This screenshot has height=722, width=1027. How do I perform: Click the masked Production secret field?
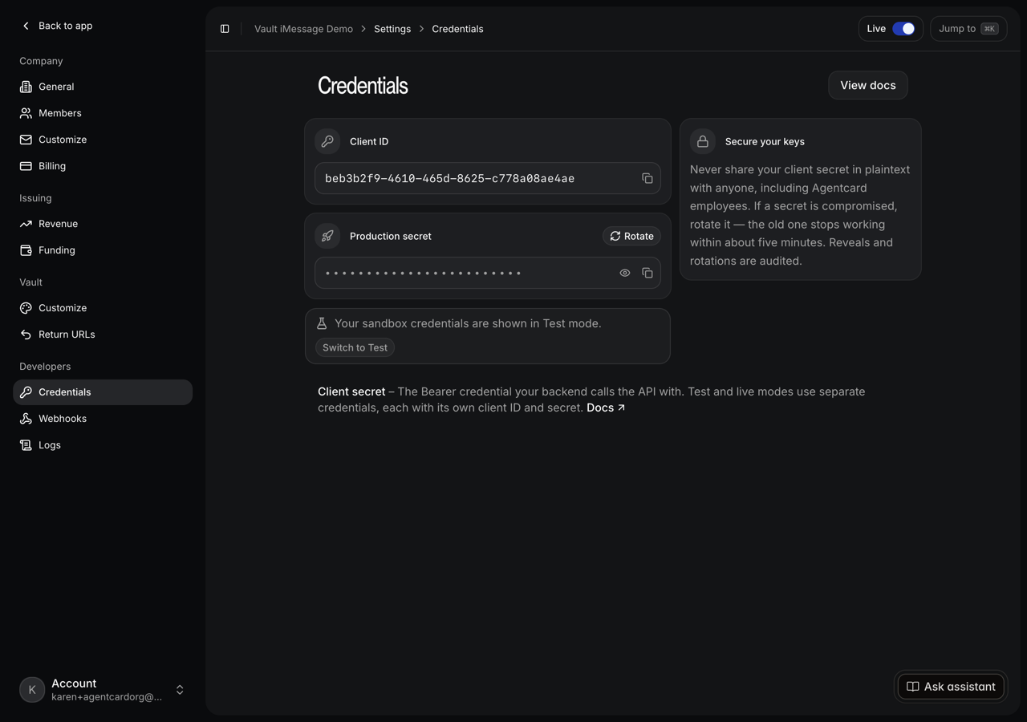coord(488,273)
